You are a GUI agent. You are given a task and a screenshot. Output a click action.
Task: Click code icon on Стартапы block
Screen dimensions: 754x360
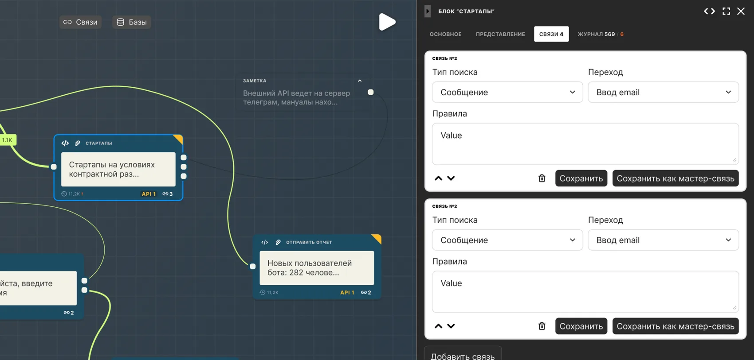click(x=65, y=143)
